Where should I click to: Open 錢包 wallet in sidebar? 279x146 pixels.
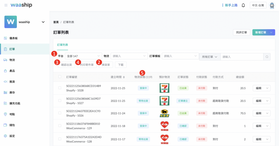12,125
